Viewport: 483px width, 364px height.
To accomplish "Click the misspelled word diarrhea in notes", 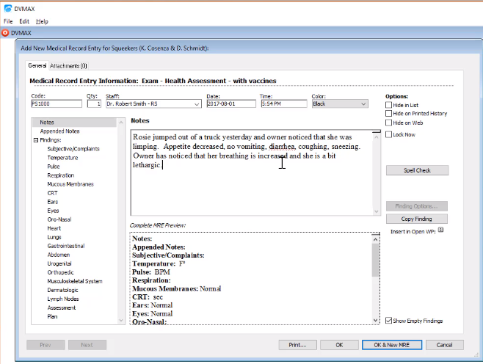I will 282,147.
